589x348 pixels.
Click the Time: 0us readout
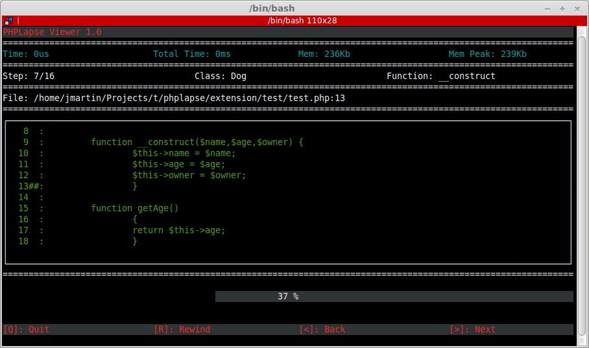click(26, 54)
